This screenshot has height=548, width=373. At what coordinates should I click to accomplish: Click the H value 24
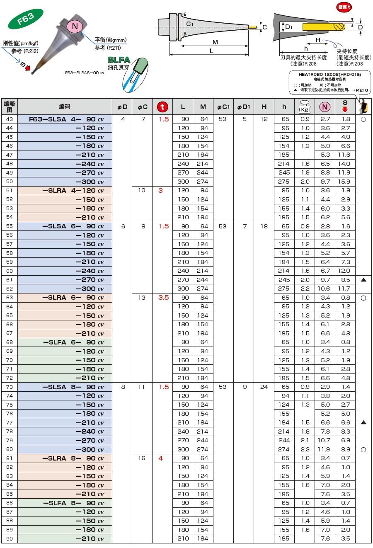tap(264, 387)
